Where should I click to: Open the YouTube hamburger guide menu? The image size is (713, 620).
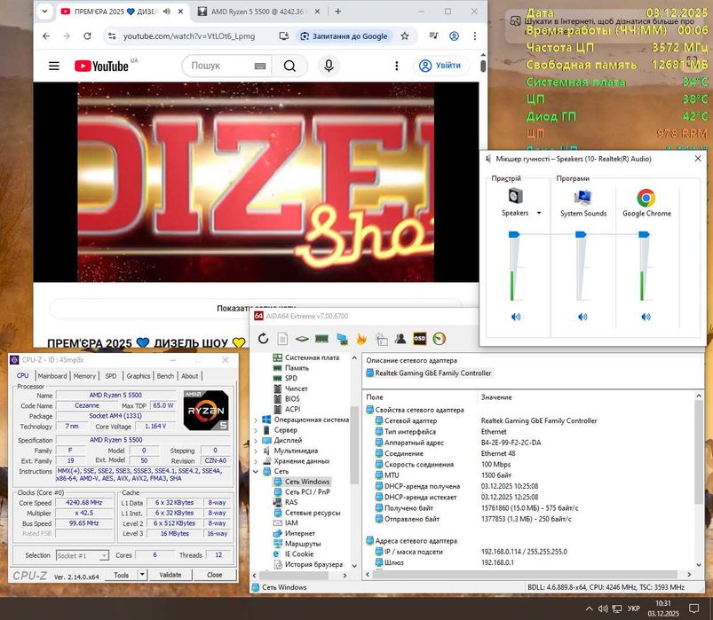pos(54,66)
